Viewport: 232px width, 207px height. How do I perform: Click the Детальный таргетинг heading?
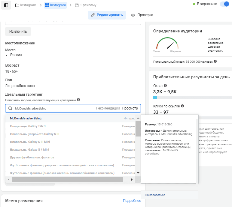pyautogui.click(x=24, y=94)
